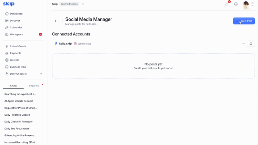
Task: Open Cofounder from the sidebar
Action: click(16, 28)
